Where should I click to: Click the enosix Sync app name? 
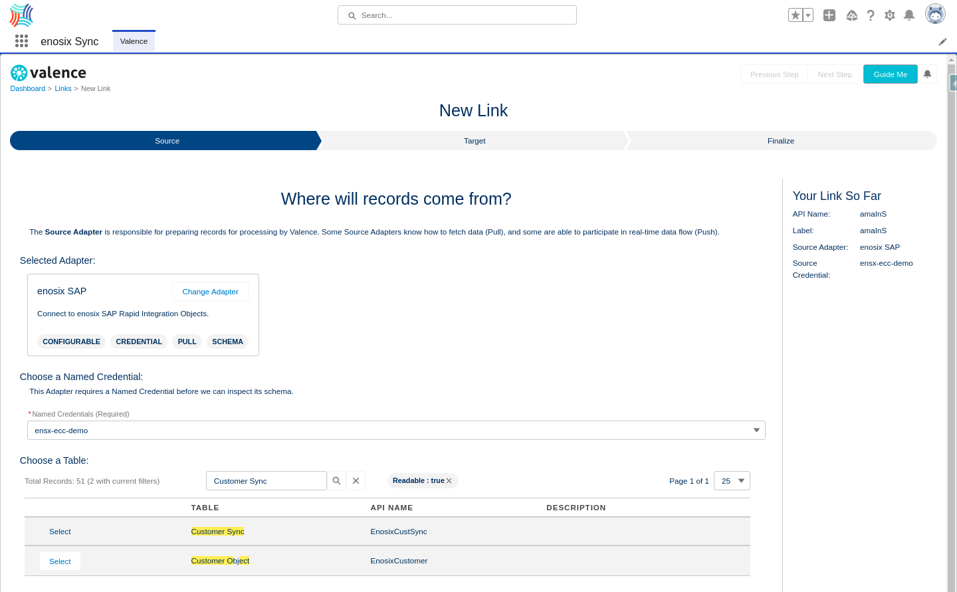click(70, 41)
